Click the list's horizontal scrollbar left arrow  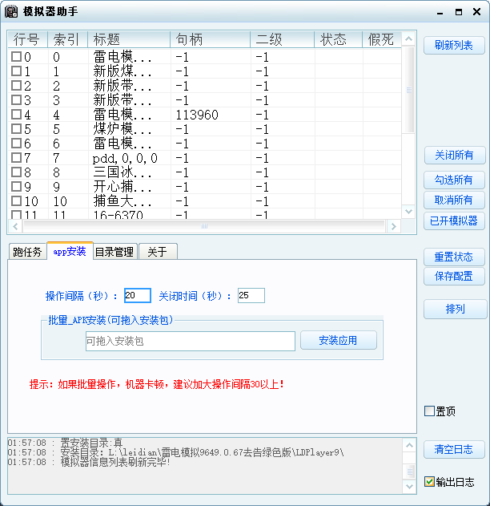tap(15, 227)
